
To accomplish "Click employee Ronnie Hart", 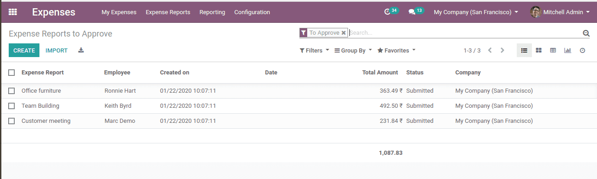I will pyautogui.click(x=120, y=91).
